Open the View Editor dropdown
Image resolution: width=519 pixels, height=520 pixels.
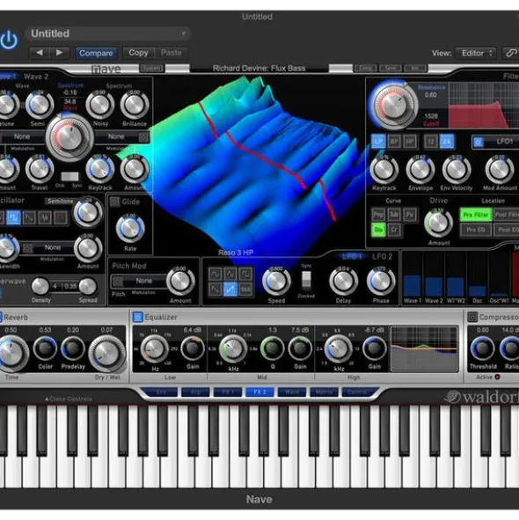476,53
